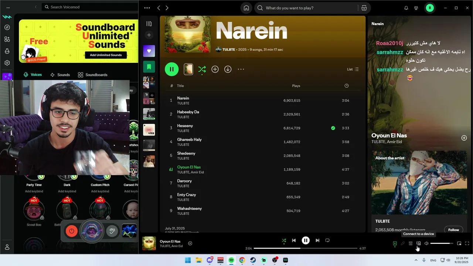473x266 pixels.
Task: Add Oyoun El Nas to Liked Songs in sidebar
Action: pyautogui.click(x=464, y=138)
